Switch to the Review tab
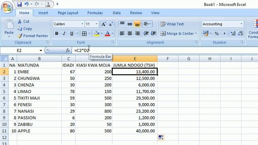The height and width of the screenshot is (145, 258). (136, 13)
